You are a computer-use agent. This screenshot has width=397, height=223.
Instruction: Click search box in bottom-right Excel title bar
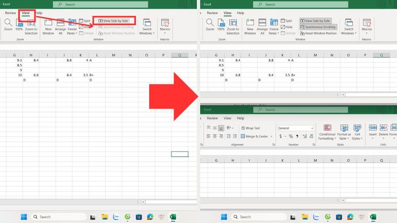[x=301, y=110]
